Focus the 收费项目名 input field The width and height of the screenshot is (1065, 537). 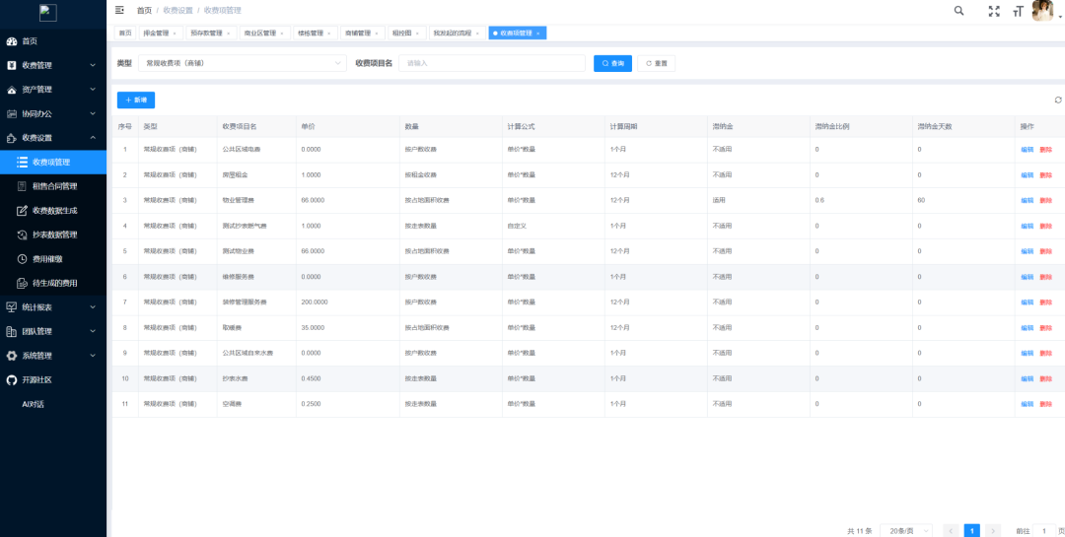pos(492,63)
